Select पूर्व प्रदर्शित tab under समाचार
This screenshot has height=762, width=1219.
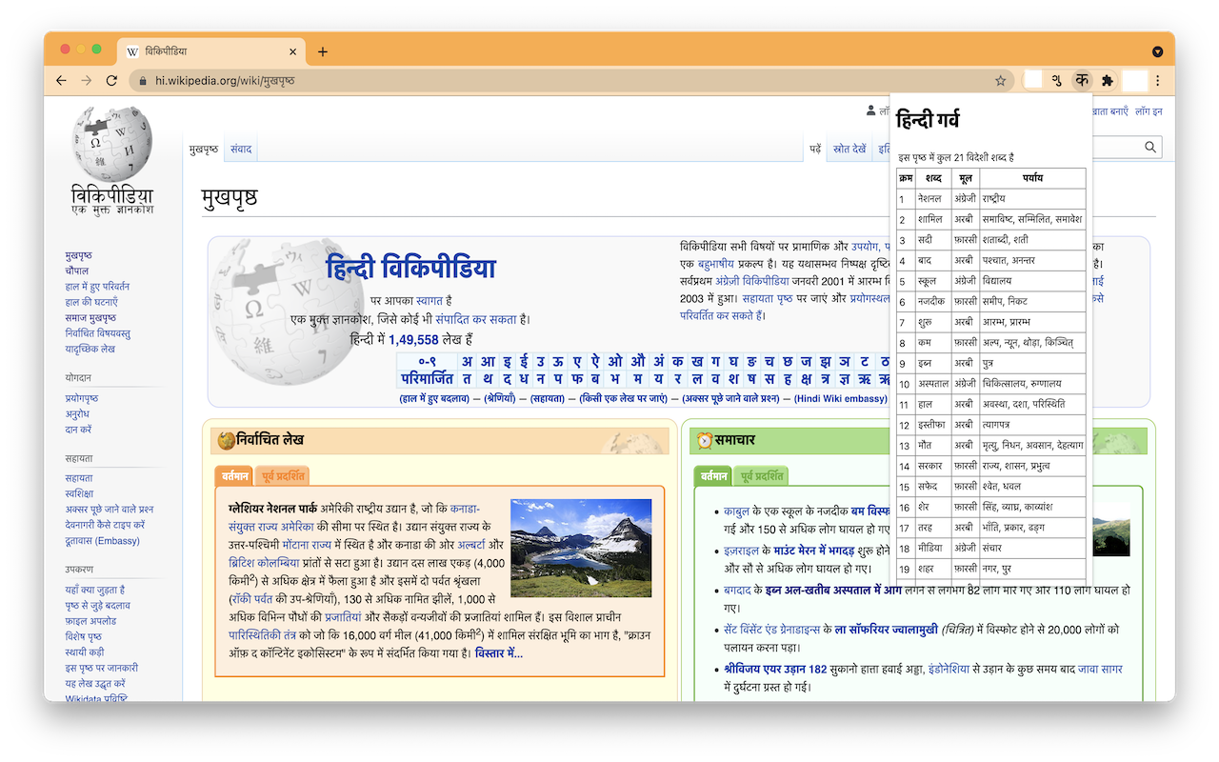point(761,476)
